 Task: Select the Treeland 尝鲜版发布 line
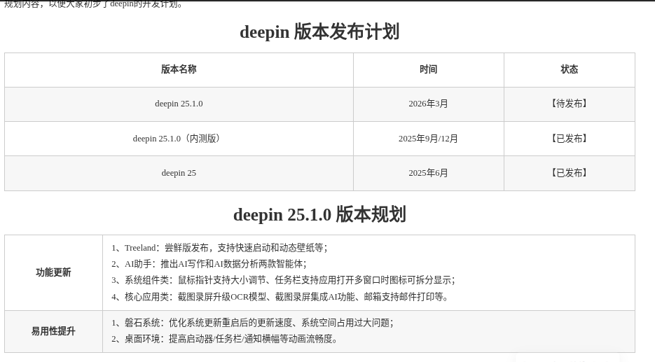[x=219, y=248]
